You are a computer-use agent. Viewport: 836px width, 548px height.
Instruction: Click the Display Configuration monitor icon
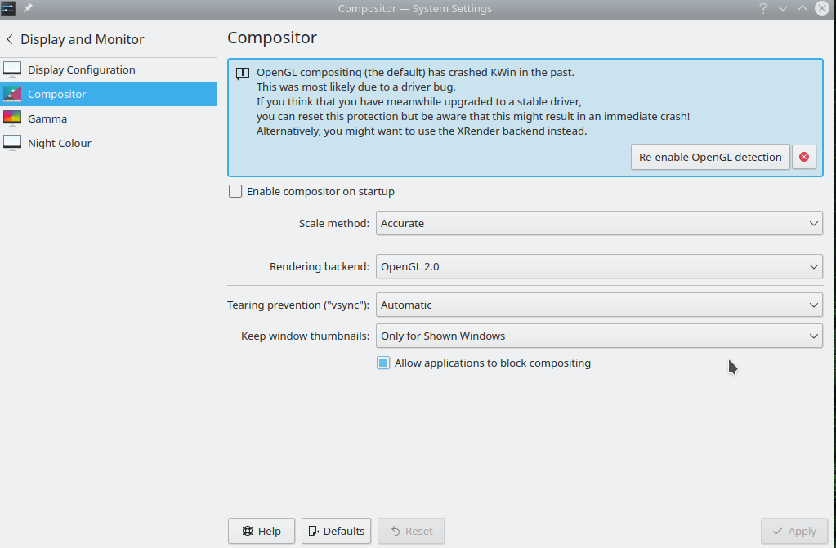tap(12, 69)
